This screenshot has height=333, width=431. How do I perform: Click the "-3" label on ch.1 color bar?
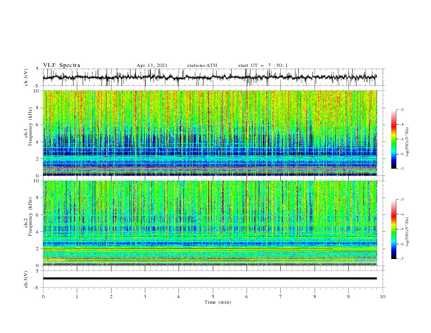point(402,110)
